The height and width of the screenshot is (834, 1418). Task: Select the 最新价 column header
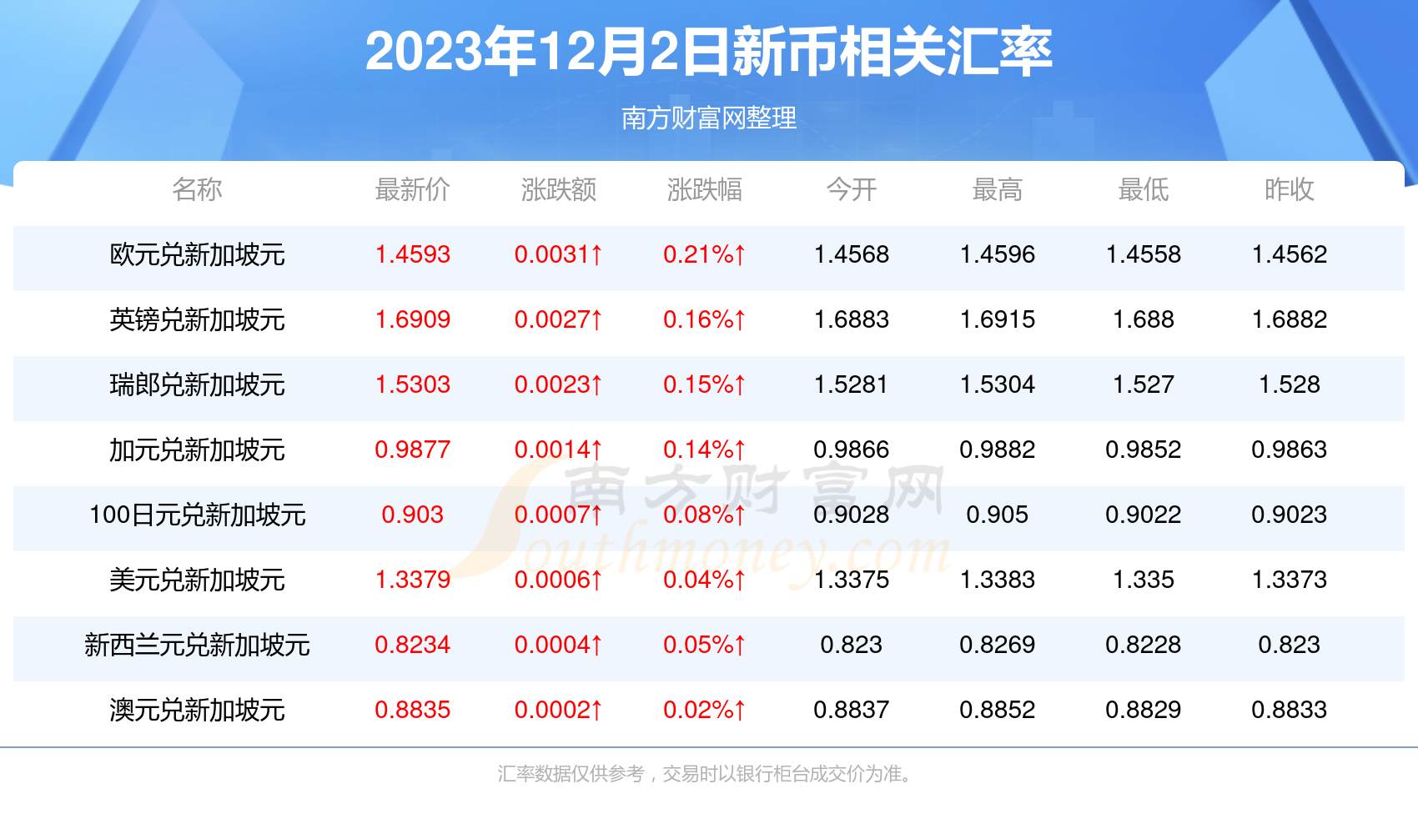(413, 189)
